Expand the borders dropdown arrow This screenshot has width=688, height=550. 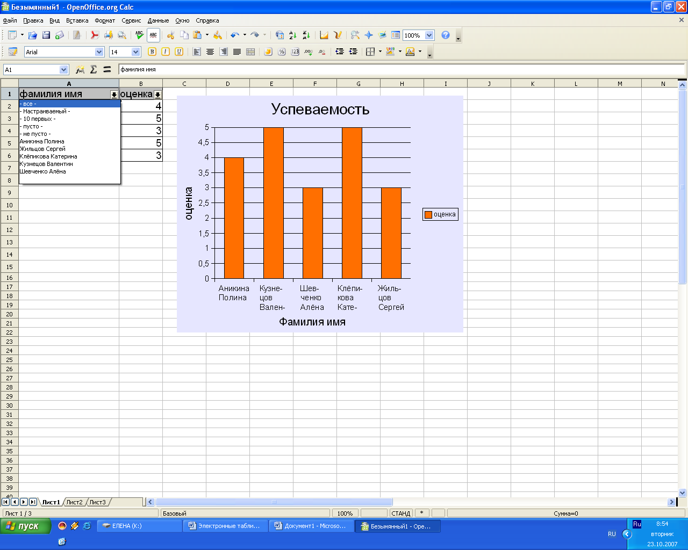click(x=380, y=52)
